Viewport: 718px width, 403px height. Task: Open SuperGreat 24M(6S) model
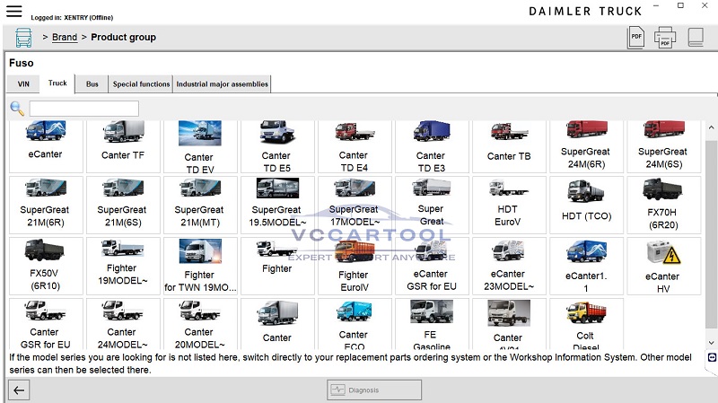point(663,146)
